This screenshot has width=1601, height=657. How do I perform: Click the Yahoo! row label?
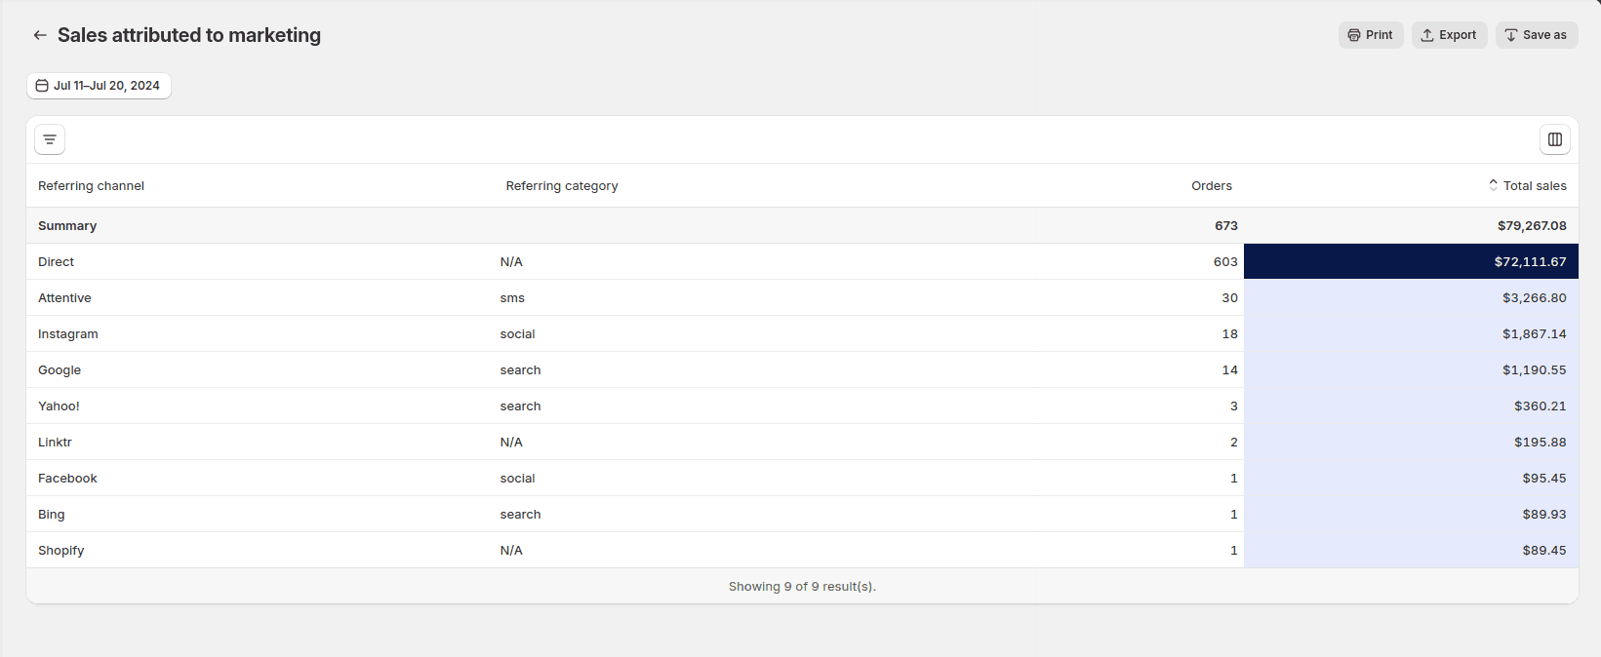tap(59, 406)
